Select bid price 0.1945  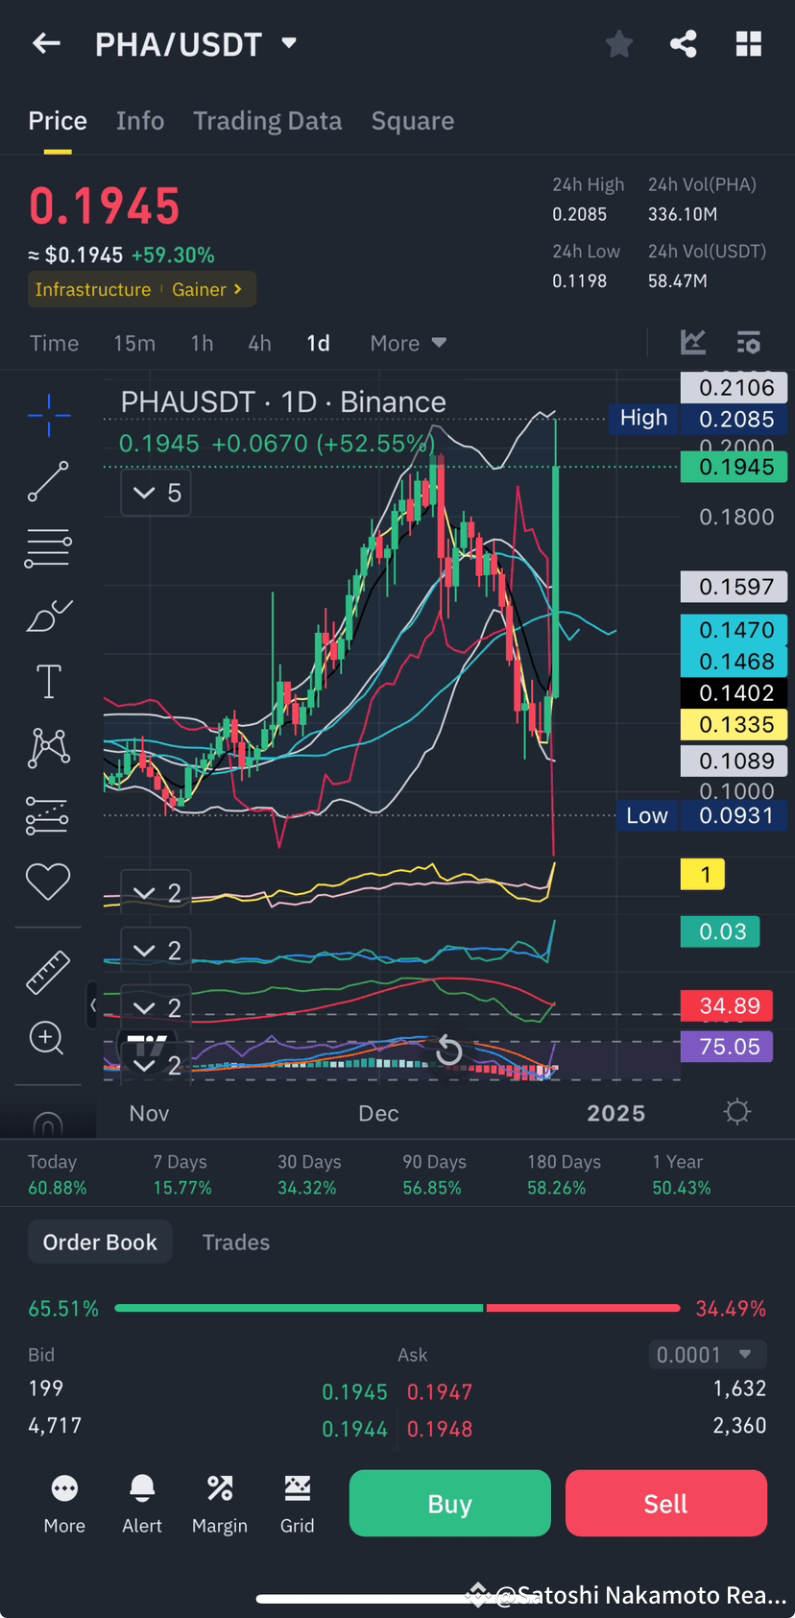tap(354, 1392)
